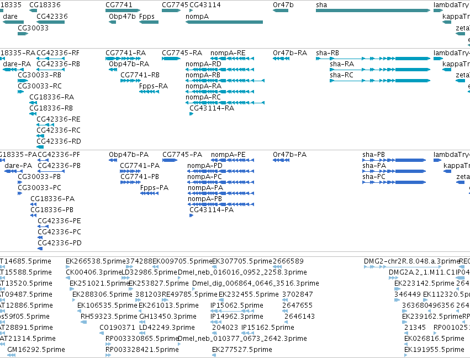Click transcript CG18336-RA
The height and width of the screenshot is (358, 470).
[33, 103]
